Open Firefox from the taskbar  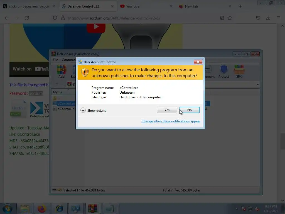pos(42,208)
